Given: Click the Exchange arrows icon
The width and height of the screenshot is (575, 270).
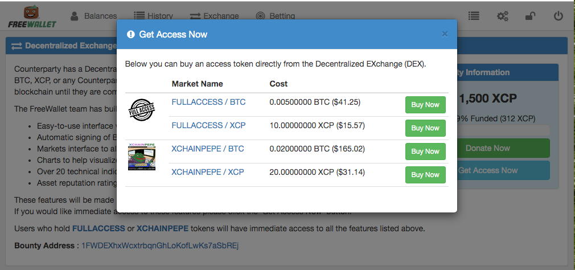Looking at the screenshot, I should pyautogui.click(x=195, y=16).
